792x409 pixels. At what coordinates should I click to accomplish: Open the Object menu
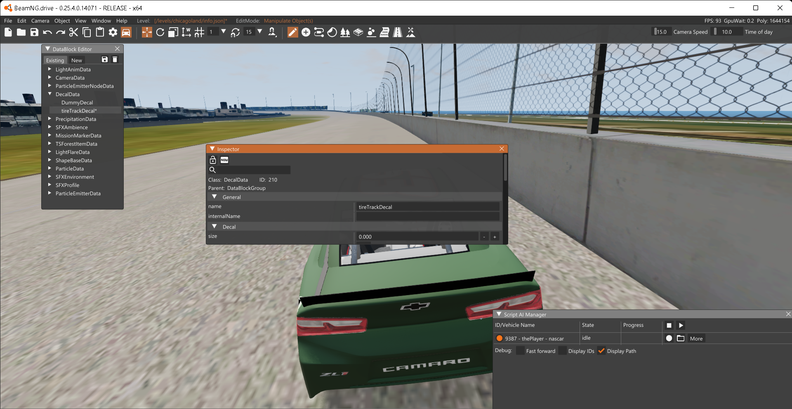point(62,21)
